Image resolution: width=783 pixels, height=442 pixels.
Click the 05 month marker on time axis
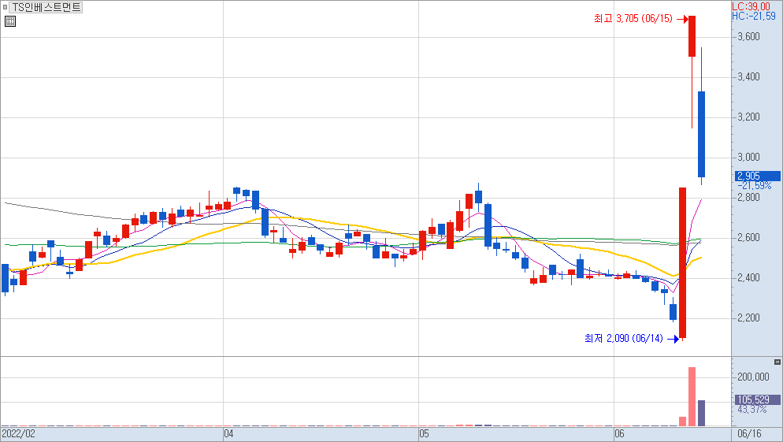click(424, 433)
